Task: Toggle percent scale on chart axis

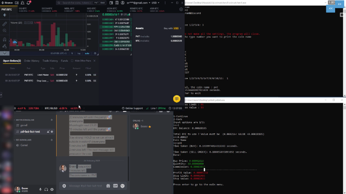Action: tap(72, 54)
